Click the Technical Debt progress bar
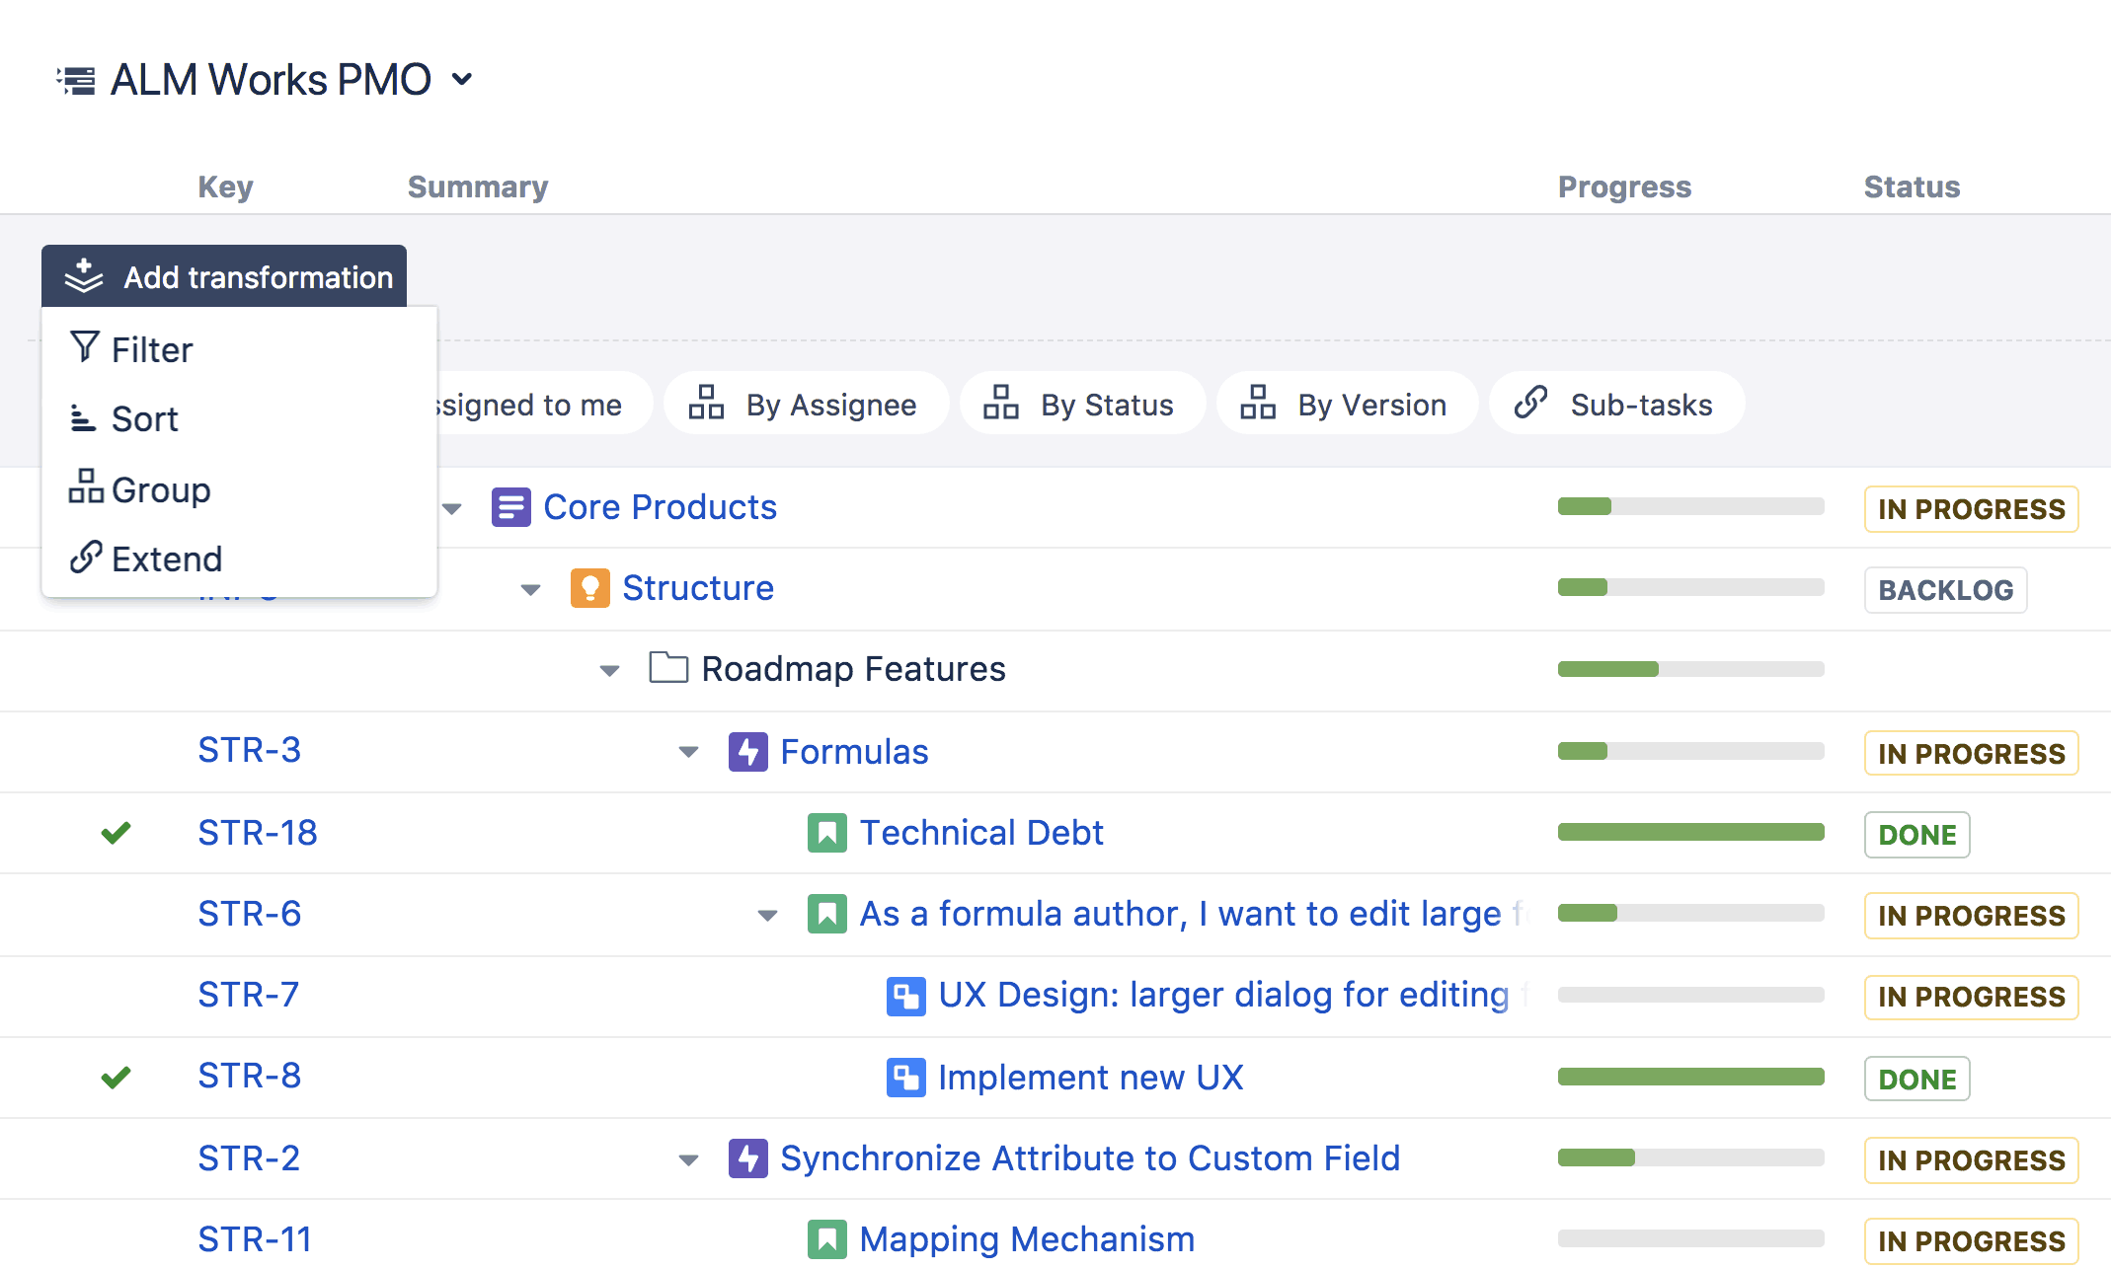2111x1269 pixels. coord(1690,832)
